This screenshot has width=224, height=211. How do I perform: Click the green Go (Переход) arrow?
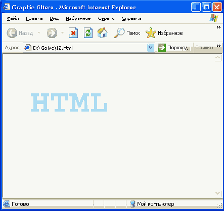[162, 48]
